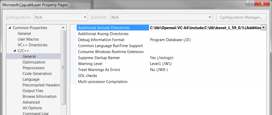Go to the Optimization settings page
Image resolution: width=272 pixels, height=115 pixels.
[x=34, y=62]
